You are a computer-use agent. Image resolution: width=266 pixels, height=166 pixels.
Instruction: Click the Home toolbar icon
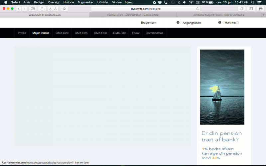pyautogui.click(x=64, y=9)
